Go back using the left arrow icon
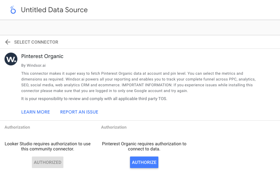280x195 pixels. pyautogui.click(x=8, y=42)
